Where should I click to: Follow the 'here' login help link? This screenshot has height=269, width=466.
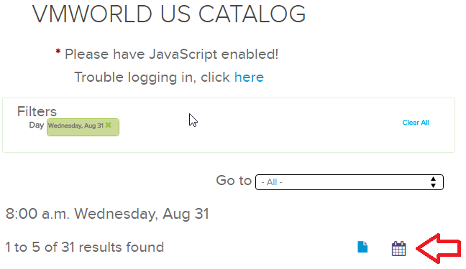point(249,77)
